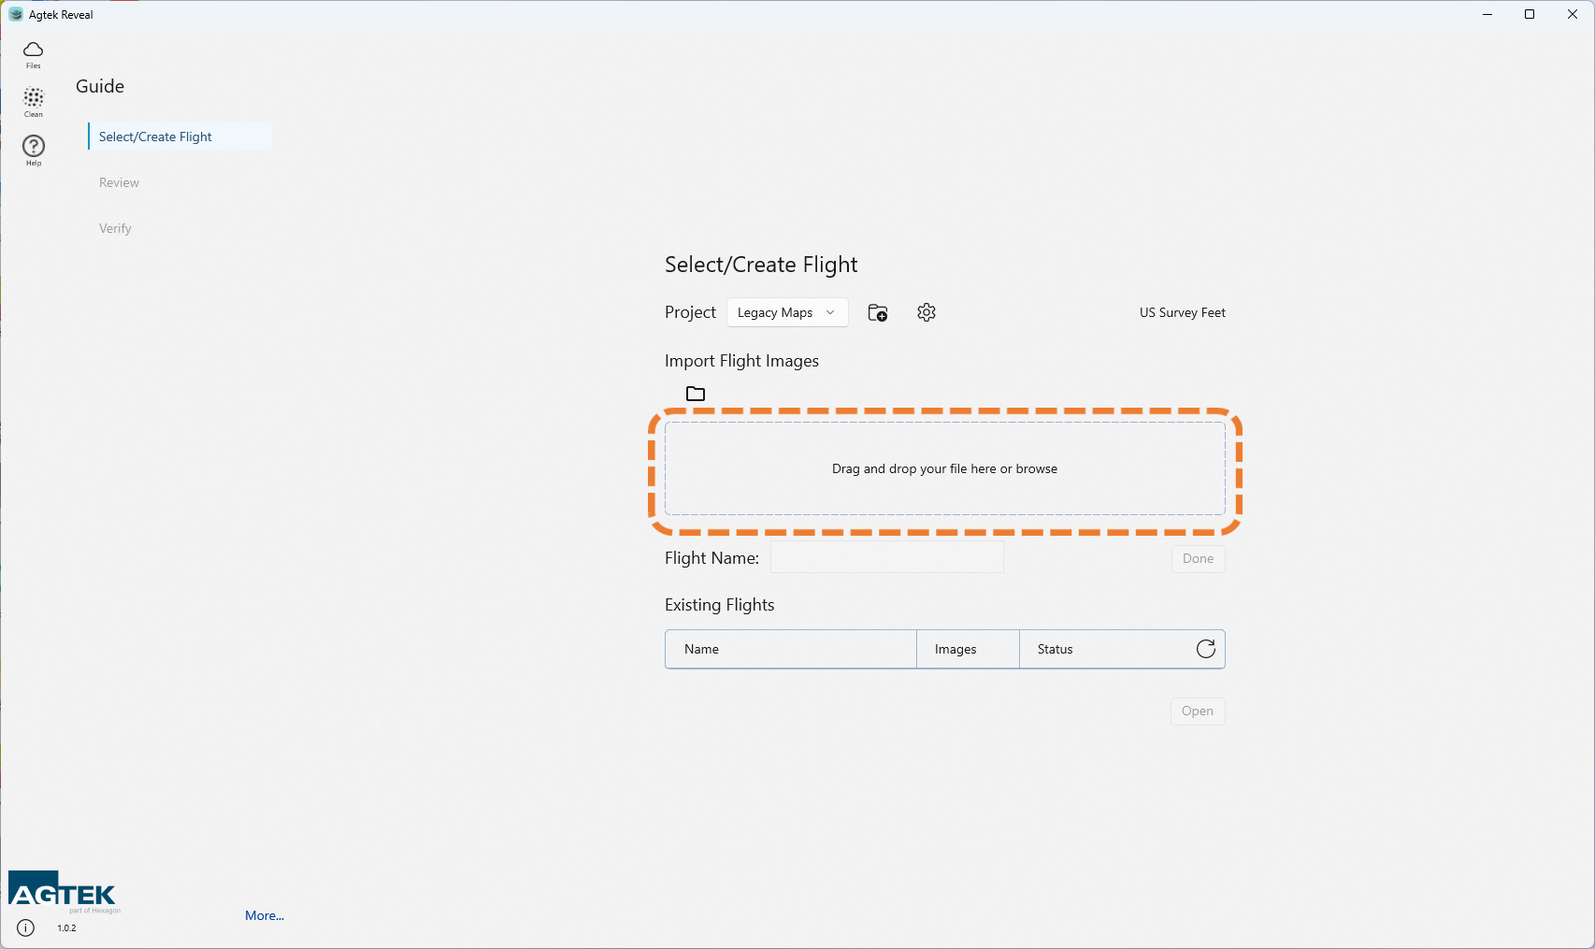Viewport: 1595px width, 949px height.
Task: Click the drag and drop file area
Action: 944,468
